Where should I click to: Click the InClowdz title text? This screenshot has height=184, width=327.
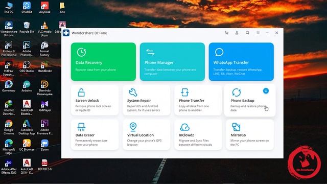coord(186,135)
